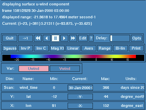146x110 pixels.
Task: Adjust the Delay slider
Action: point(120,38)
